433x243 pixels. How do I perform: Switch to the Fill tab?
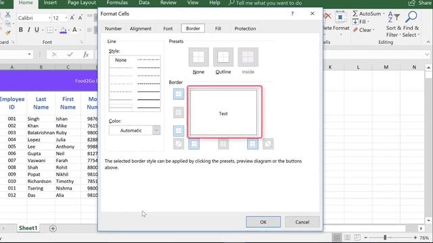(218, 28)
